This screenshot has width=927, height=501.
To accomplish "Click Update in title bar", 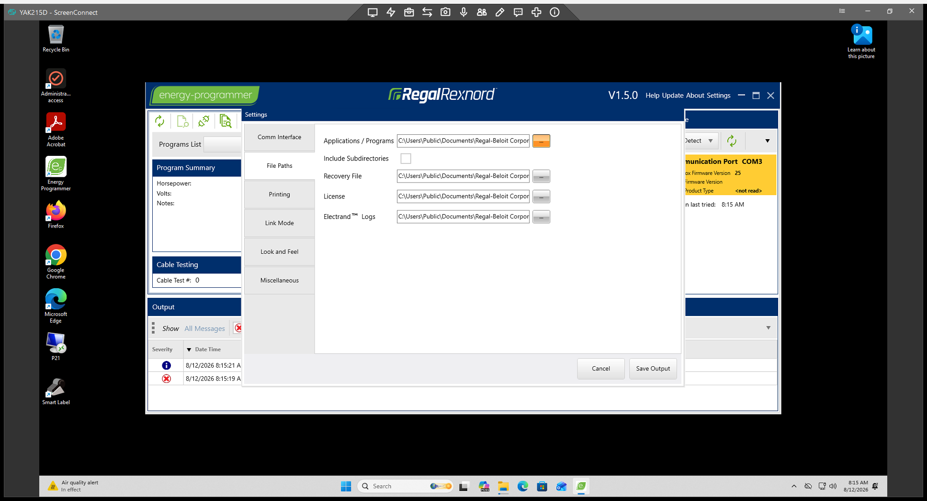I will (x=672, y=96).
